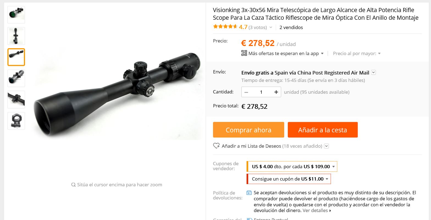Click the star rating display
The image size is (431, 220).
pos(225,27)
